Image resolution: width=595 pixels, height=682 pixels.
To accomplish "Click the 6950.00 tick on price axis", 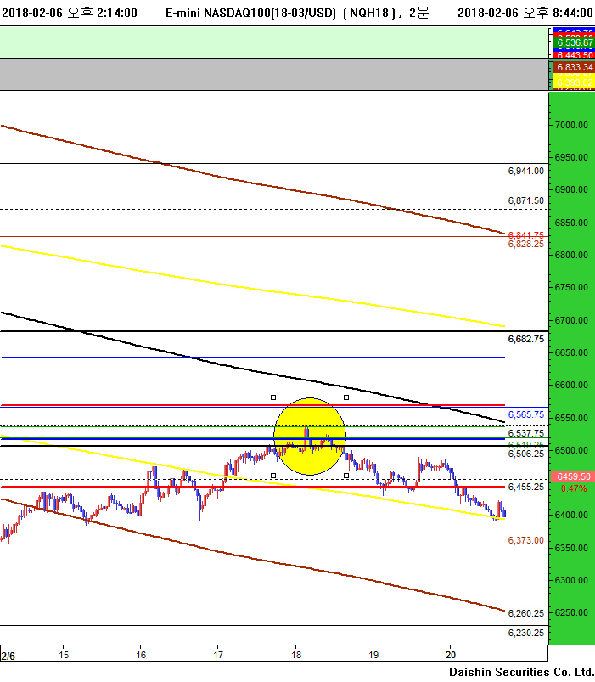I will click(x=571, y=157).
